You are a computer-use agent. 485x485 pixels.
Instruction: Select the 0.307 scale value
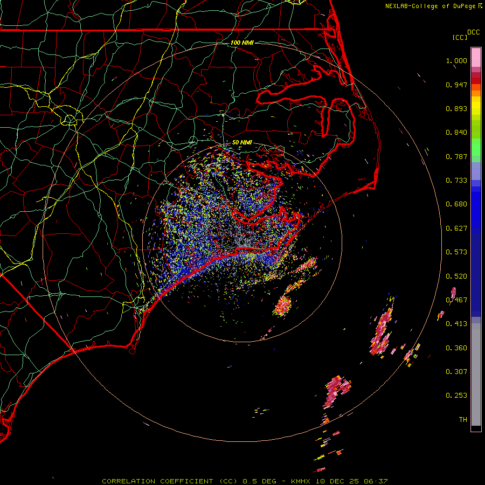point(456,372)
